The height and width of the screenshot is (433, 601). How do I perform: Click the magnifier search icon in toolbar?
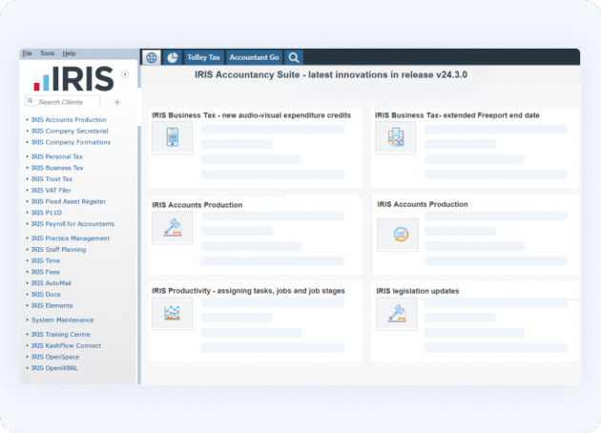pos(294,57)
